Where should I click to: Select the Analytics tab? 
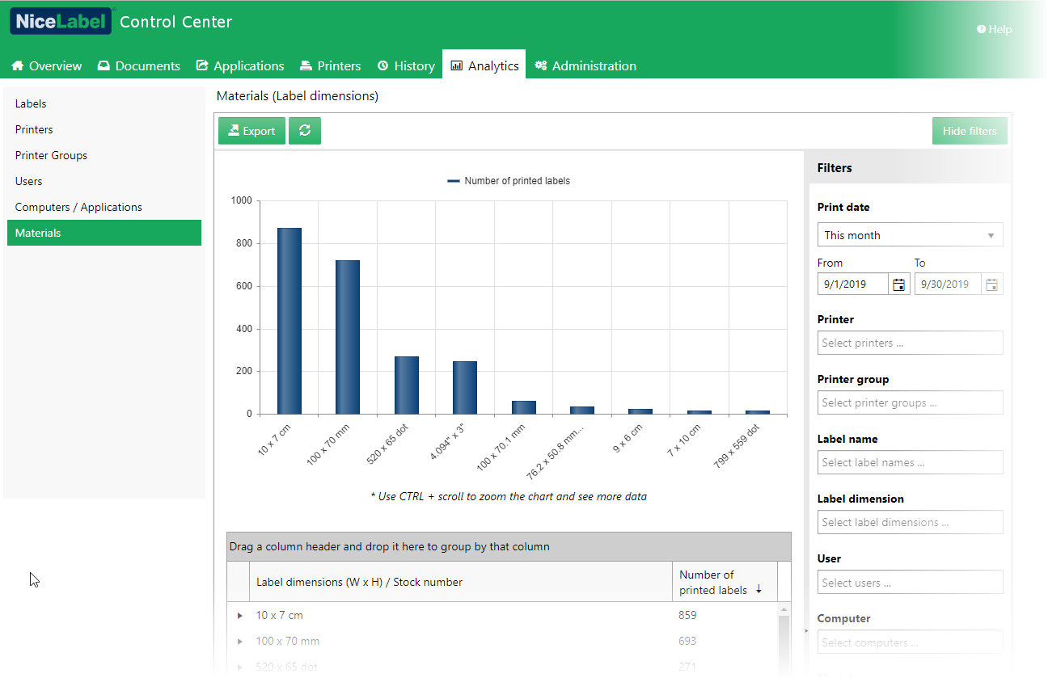[x=484, y=65]
